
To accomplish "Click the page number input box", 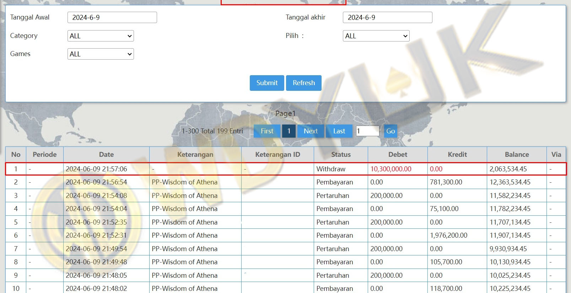I will pos(368,131).
